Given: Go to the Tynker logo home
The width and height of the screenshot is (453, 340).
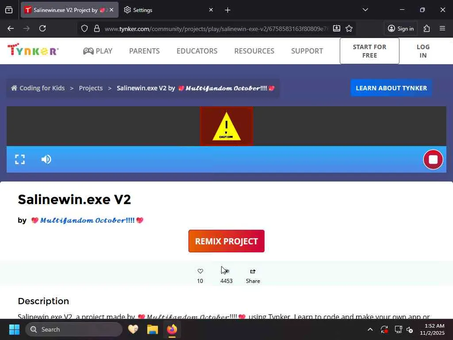Looking at the screenshot, I should coord(33,50).
